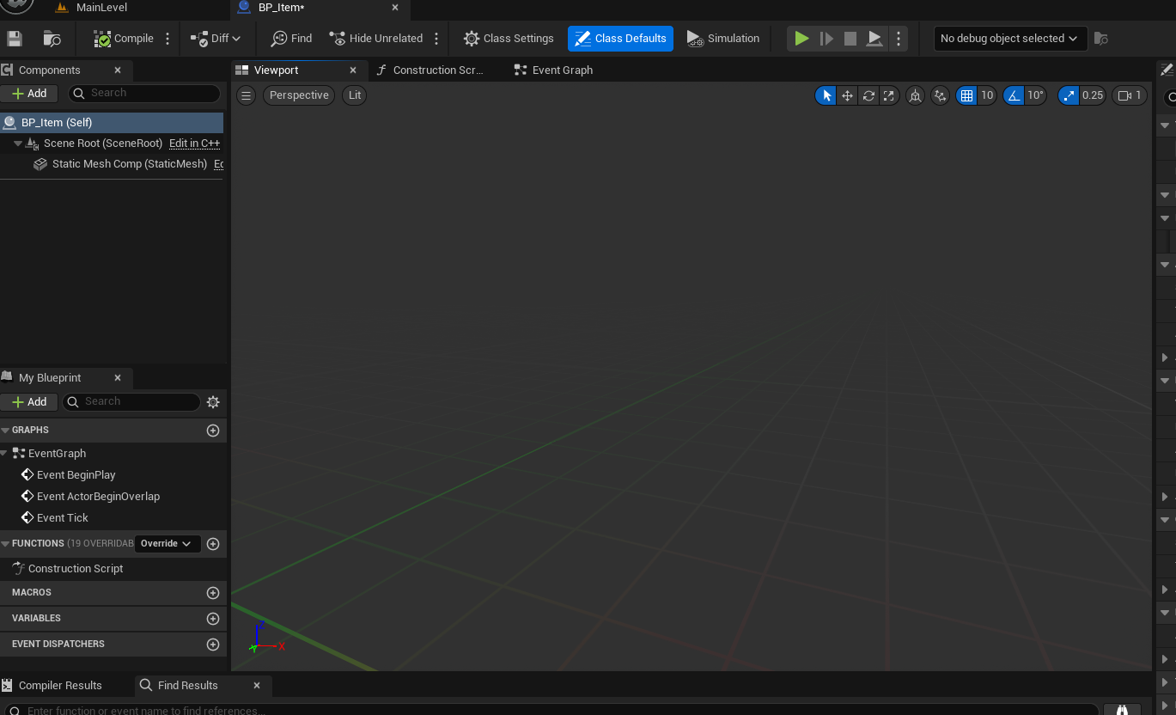The height and width of the screenshot is (715, 1176).
Task: Select the rotate objects tool
Action: 868,95
